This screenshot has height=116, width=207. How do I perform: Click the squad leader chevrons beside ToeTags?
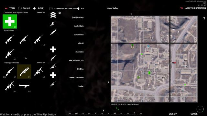[x=53, y=15]
